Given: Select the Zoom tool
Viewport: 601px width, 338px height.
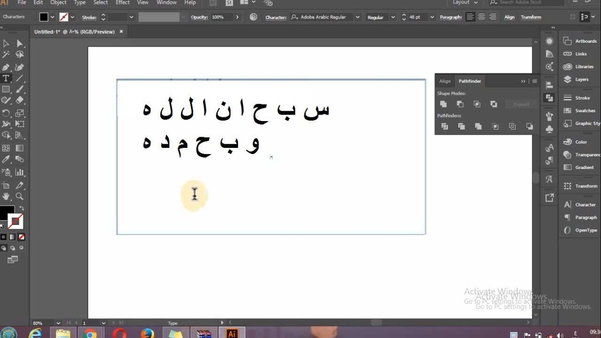Looking at the screenshot, I should click(x=19, y=196).
